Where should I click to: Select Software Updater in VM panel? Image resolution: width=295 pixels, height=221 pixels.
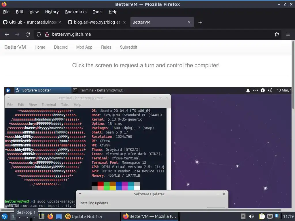(43, 90)
